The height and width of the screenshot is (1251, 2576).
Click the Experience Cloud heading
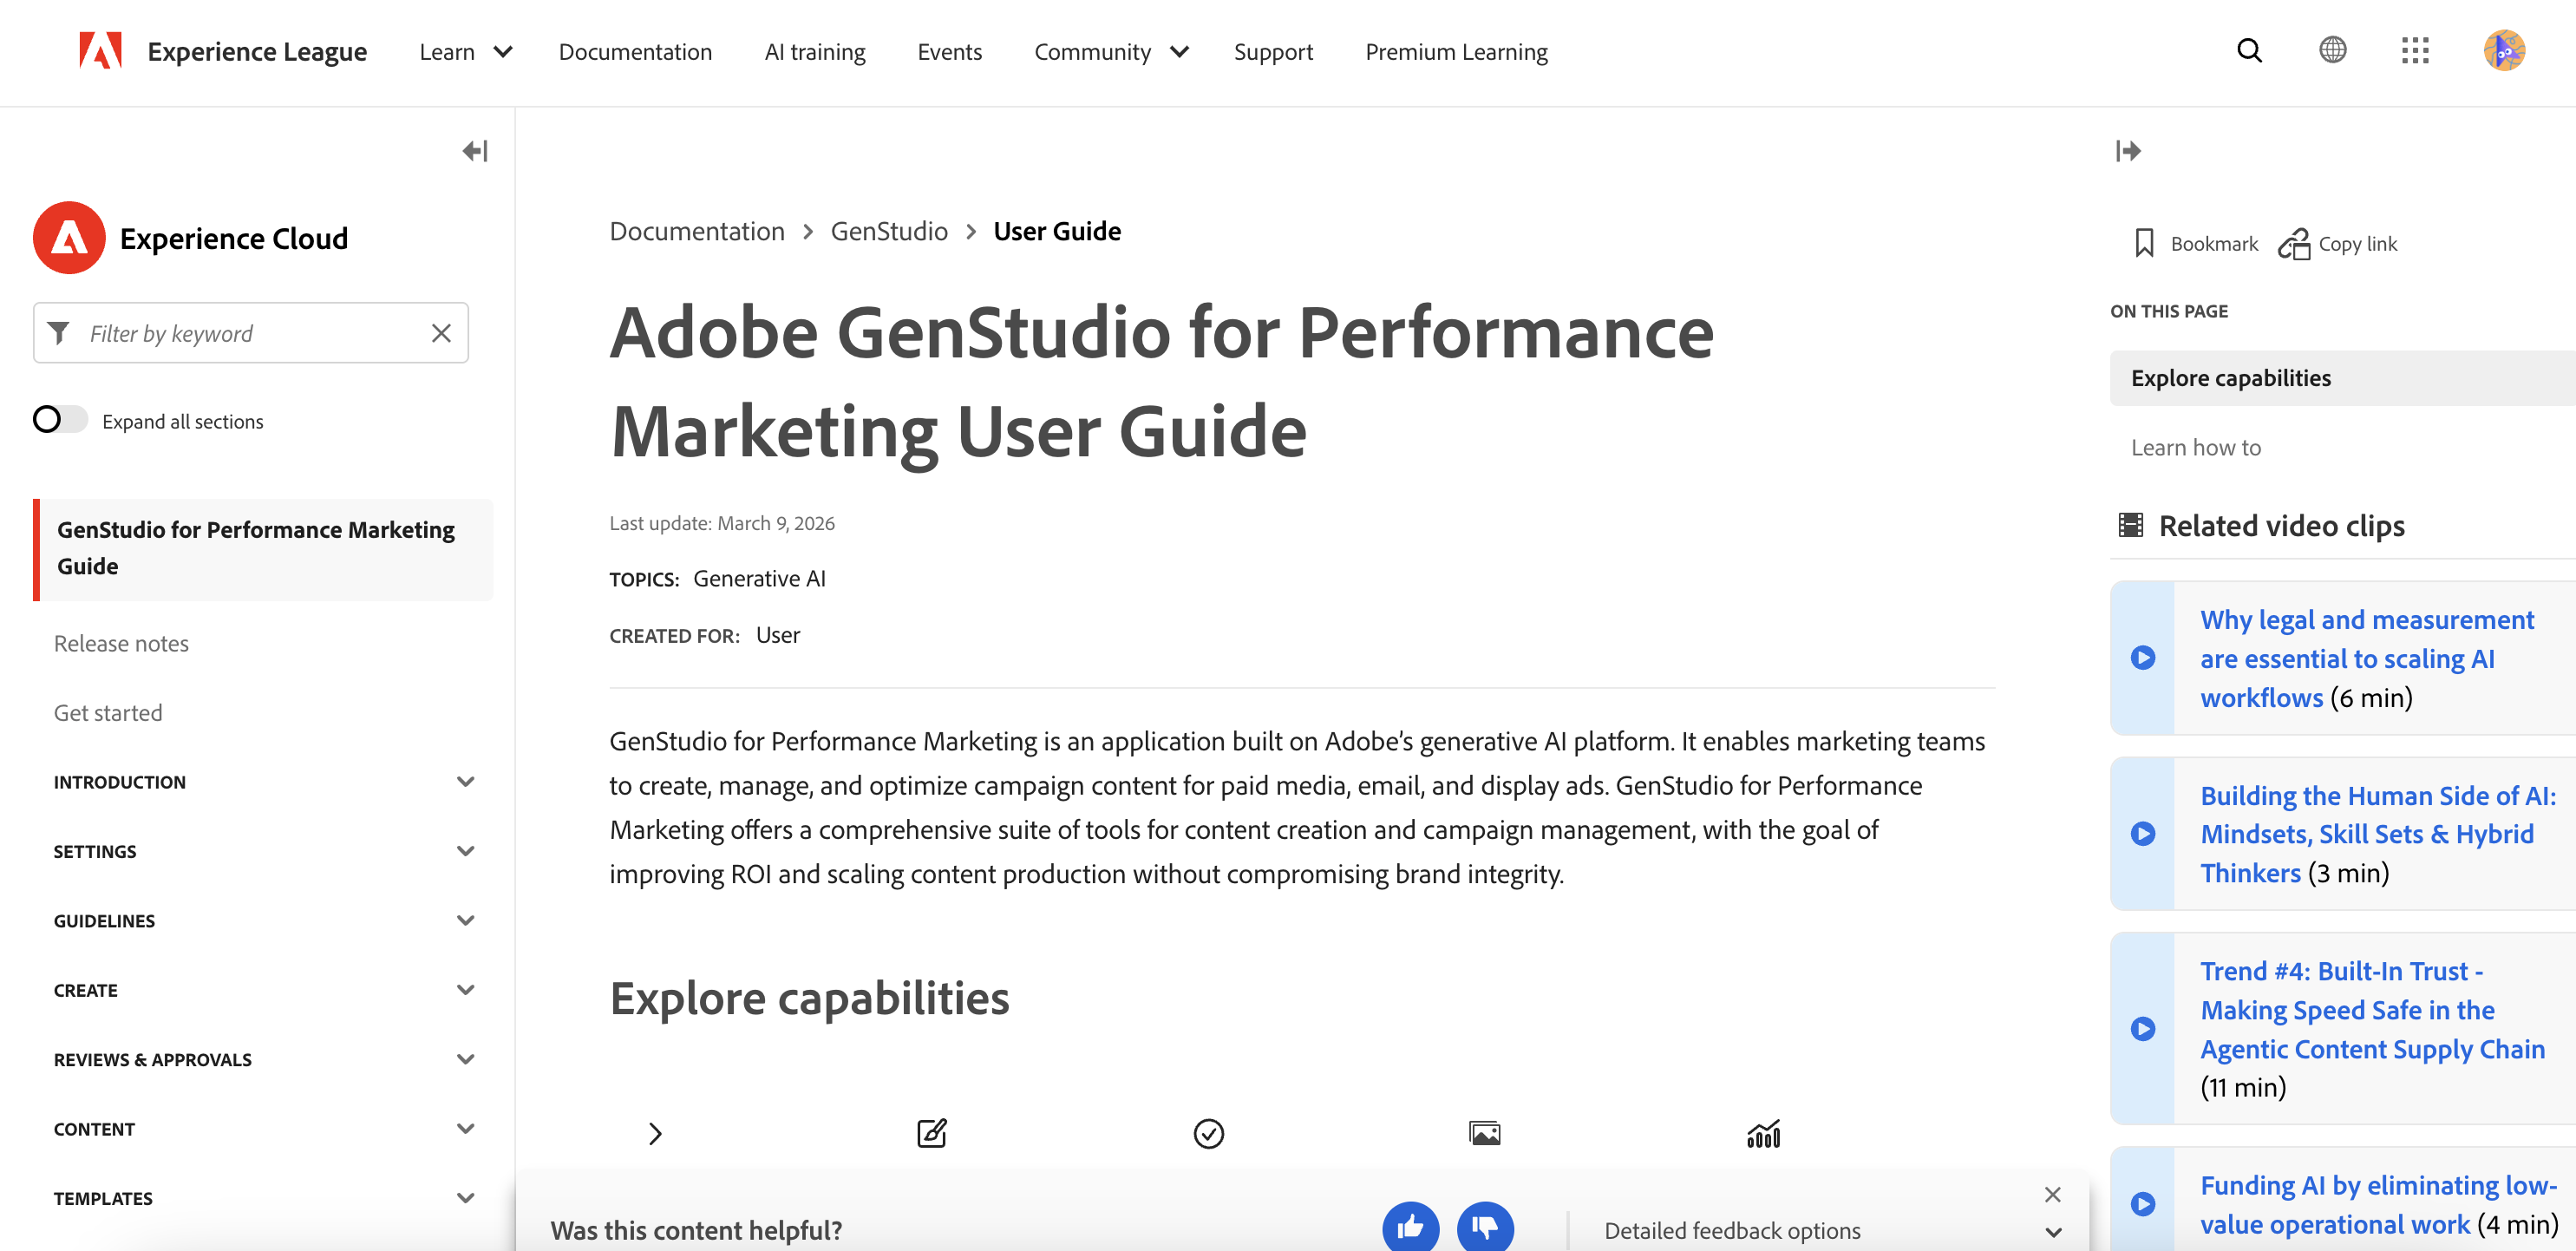pyautogui.click(x=234, y=238)
